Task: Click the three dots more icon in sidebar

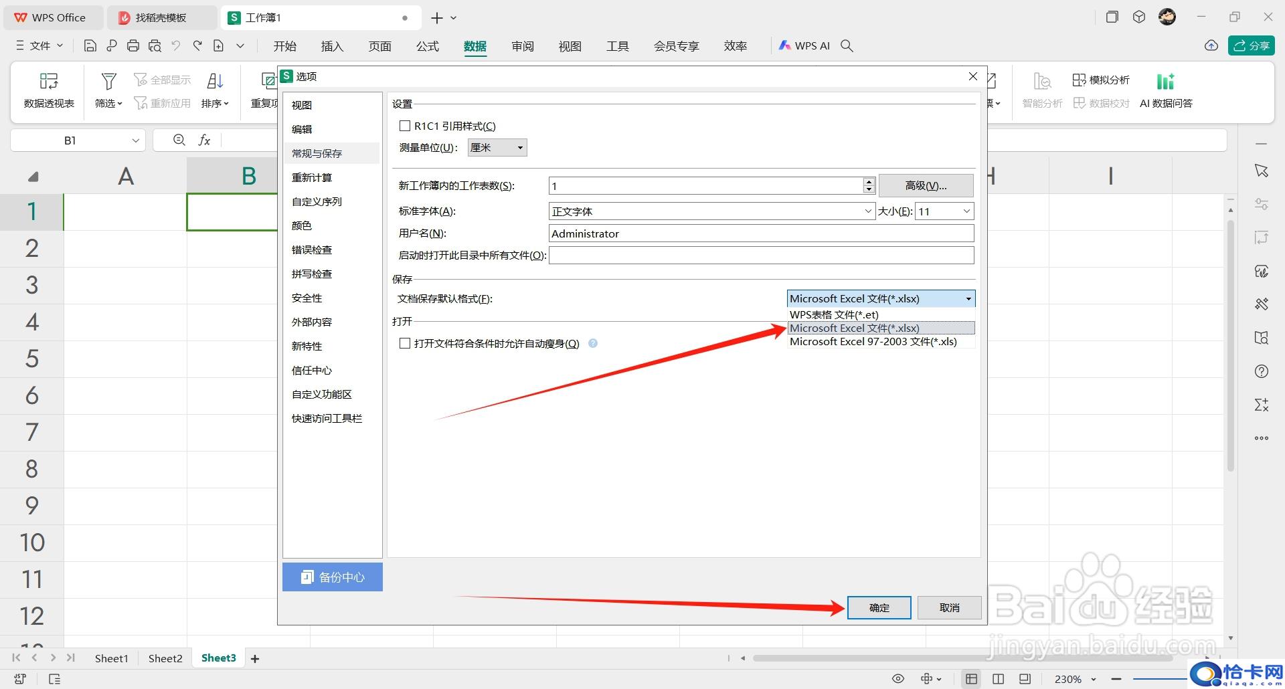Action: pos(1262,438)
